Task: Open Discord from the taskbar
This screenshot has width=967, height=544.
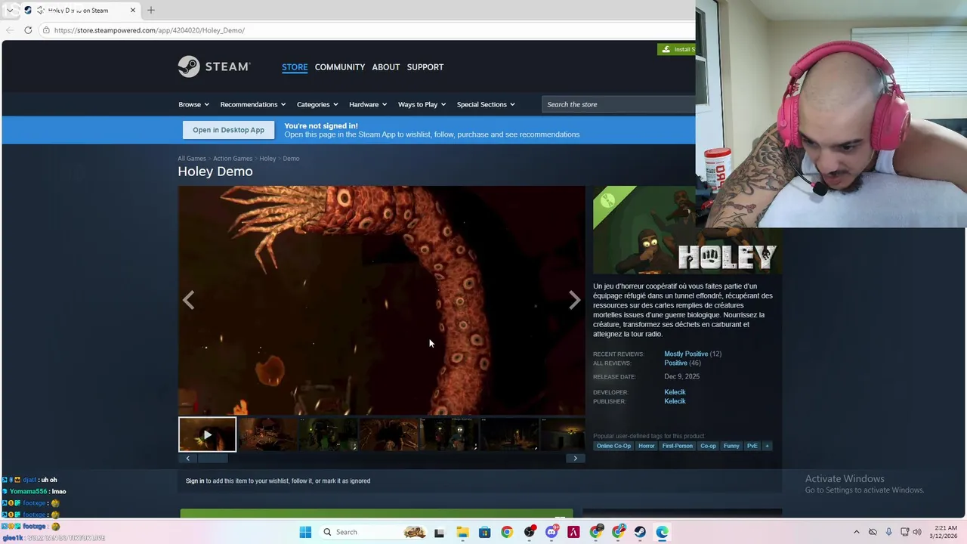Action: (551, 532)
